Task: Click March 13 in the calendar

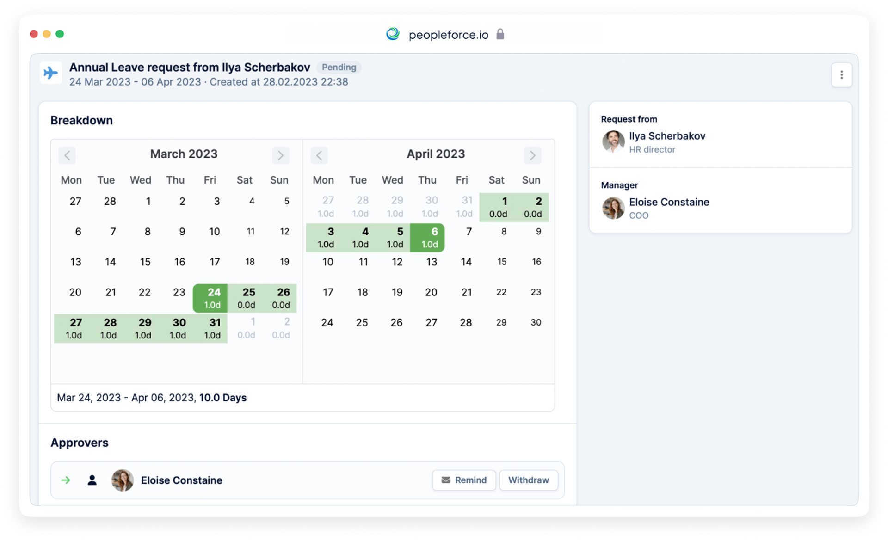Action: (75, 262)
